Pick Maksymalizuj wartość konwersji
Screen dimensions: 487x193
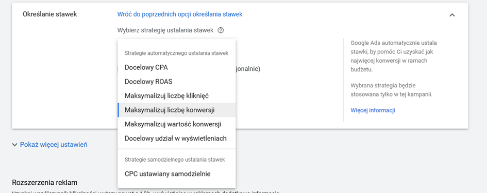click(x=176, y=124)
